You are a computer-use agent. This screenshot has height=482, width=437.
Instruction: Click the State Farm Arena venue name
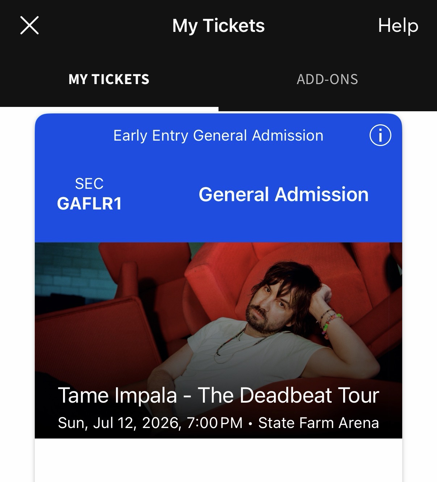point(319,423)
